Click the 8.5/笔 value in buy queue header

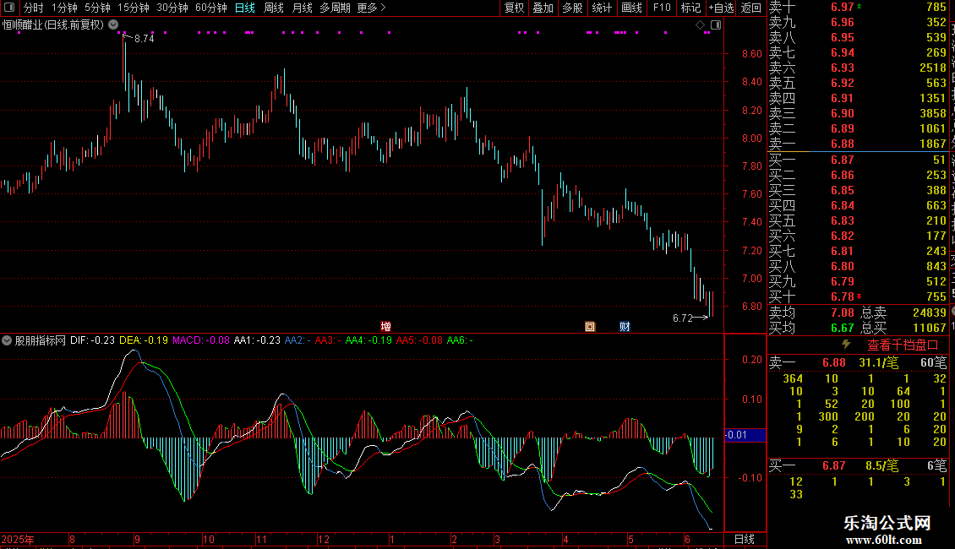pos(882,465)
